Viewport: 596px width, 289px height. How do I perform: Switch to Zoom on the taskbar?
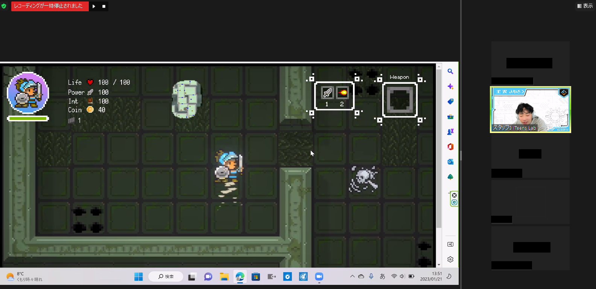point(319,277)
